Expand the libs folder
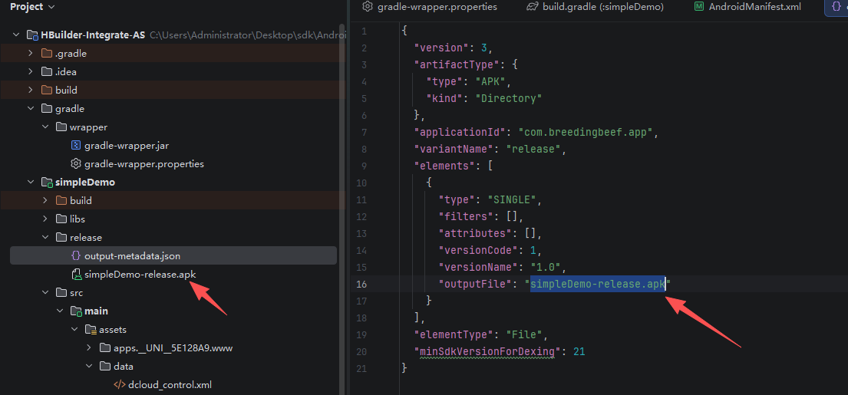The width and height of the screenshot is (848, 395). (45, 219)
